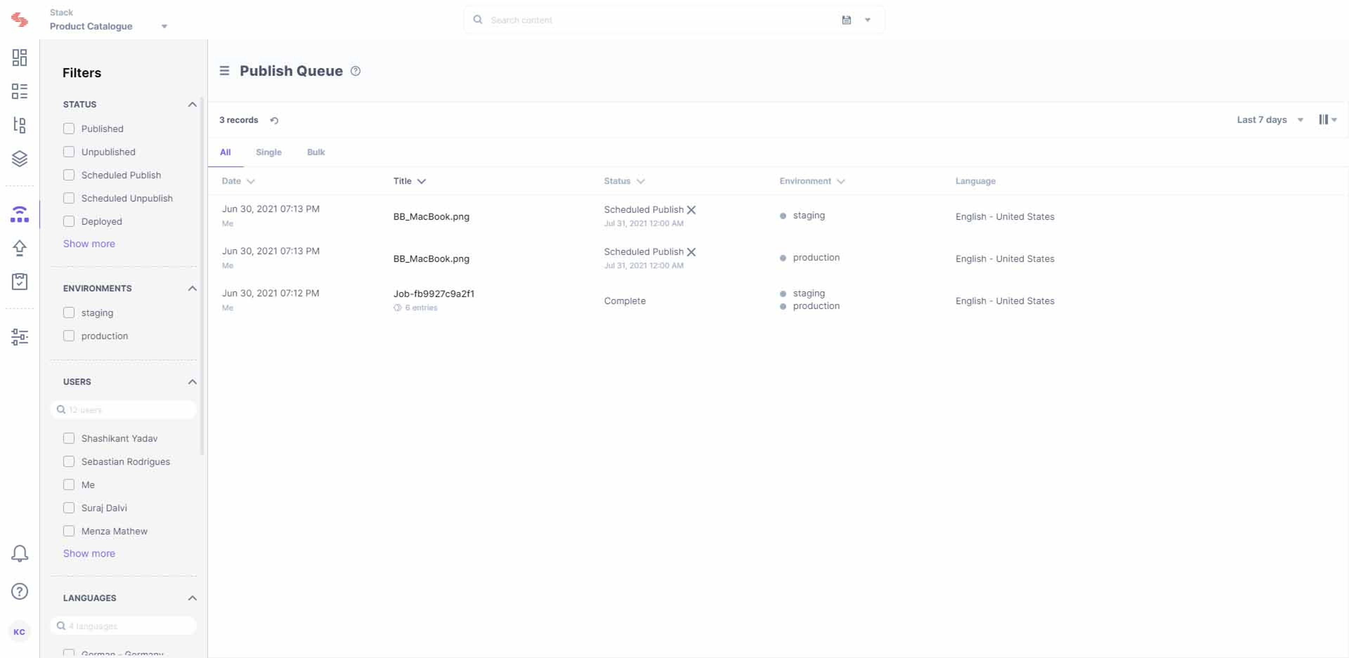Open the Releases upload arrow icon
Image resolution: width=1349 pixels, height=658 pixels.
[19, 248]
